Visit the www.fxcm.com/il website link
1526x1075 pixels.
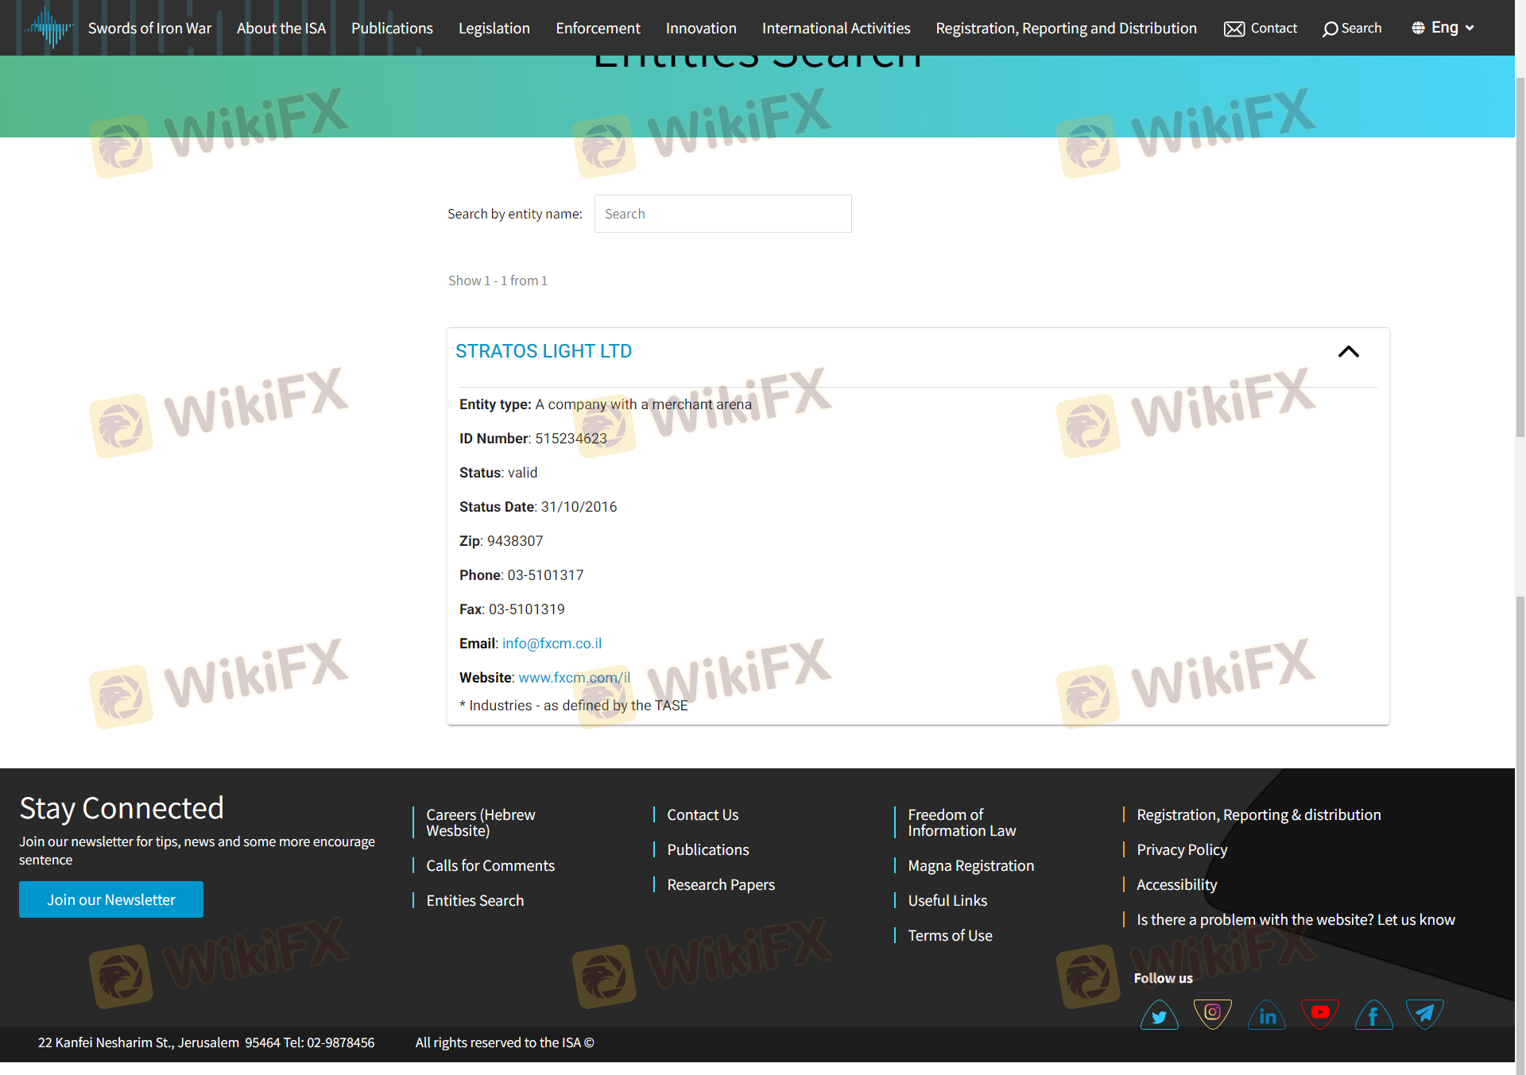[574, 678]
